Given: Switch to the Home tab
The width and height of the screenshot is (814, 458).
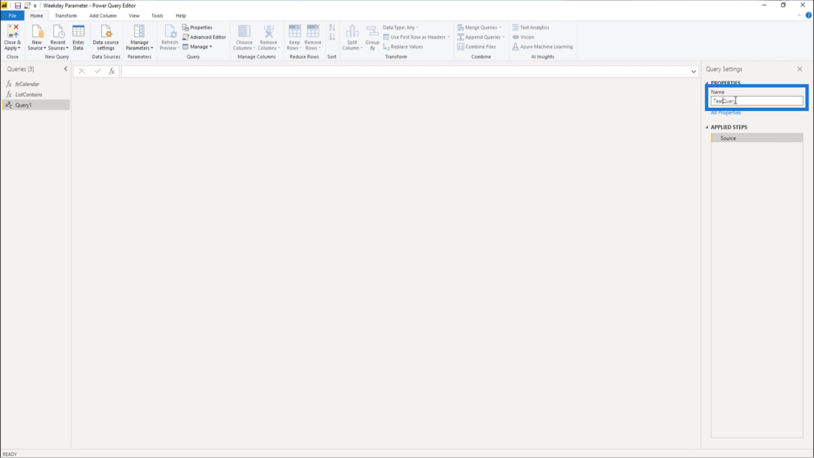Looking at the screenshot, I should 36,16.
